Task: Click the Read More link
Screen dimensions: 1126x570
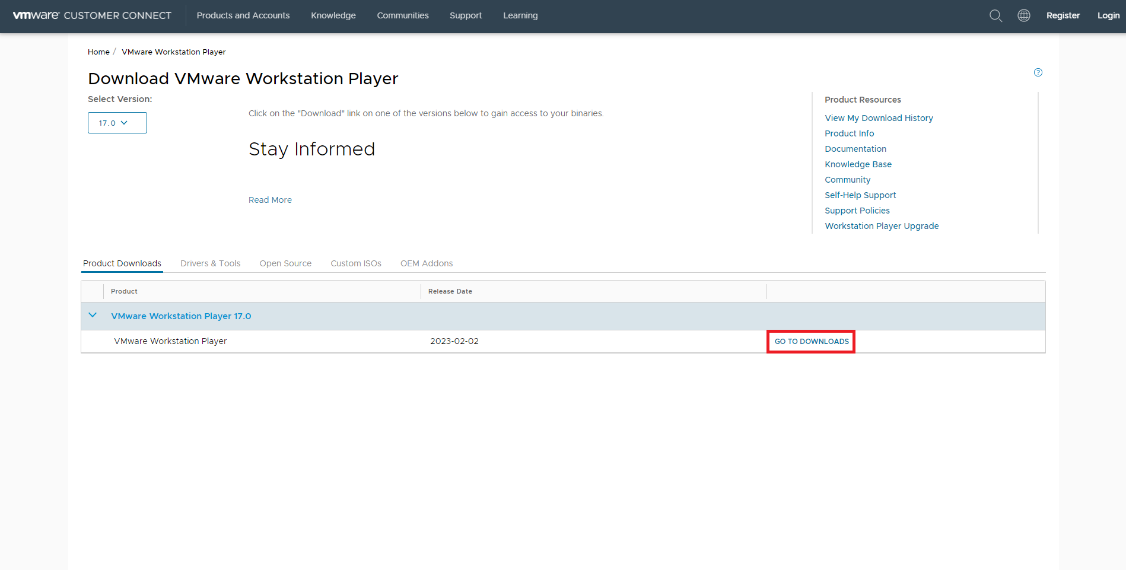Action: click(x=270, y=200)
